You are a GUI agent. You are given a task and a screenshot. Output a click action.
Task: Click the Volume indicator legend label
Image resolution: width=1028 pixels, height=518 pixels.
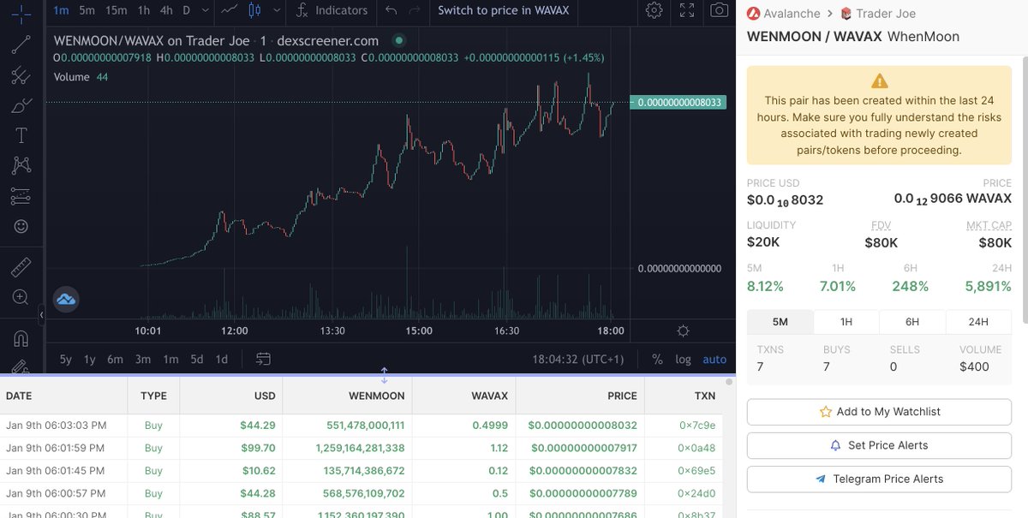tap(72, 77)
